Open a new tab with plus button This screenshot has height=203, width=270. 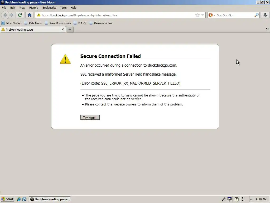[70, 29]
